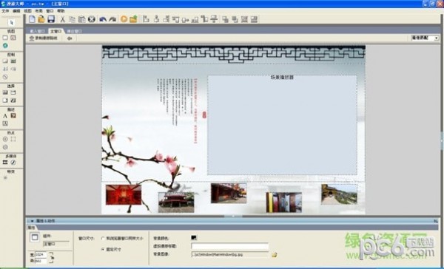Switch to the third window tab
444x269 pixels.
point(74,31)
